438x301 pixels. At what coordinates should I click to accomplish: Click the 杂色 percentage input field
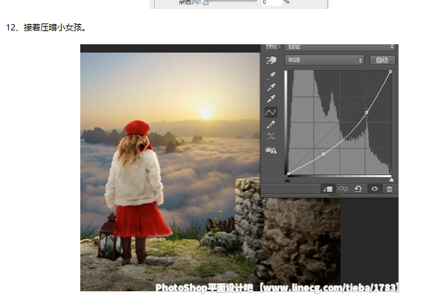coord(271,3)
